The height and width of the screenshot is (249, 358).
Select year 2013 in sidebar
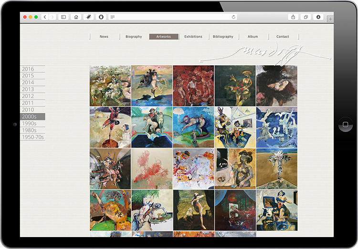point(32,90)
